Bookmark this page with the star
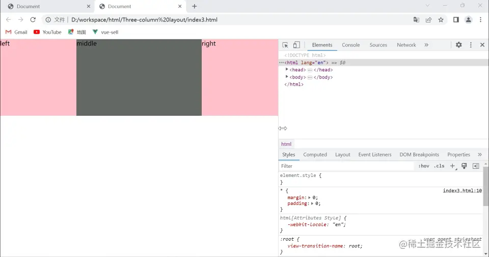The width and height of the screenshot is (489, 257). 441,20
